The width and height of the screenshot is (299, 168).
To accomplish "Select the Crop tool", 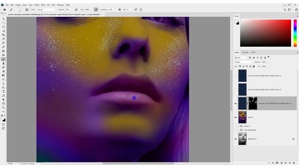I will [3, 35].
